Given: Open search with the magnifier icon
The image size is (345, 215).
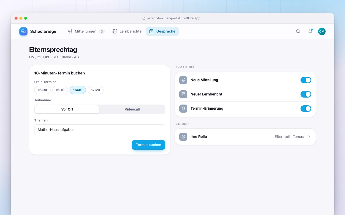Looking at the screenshot, I should click(x=298, y=31).
